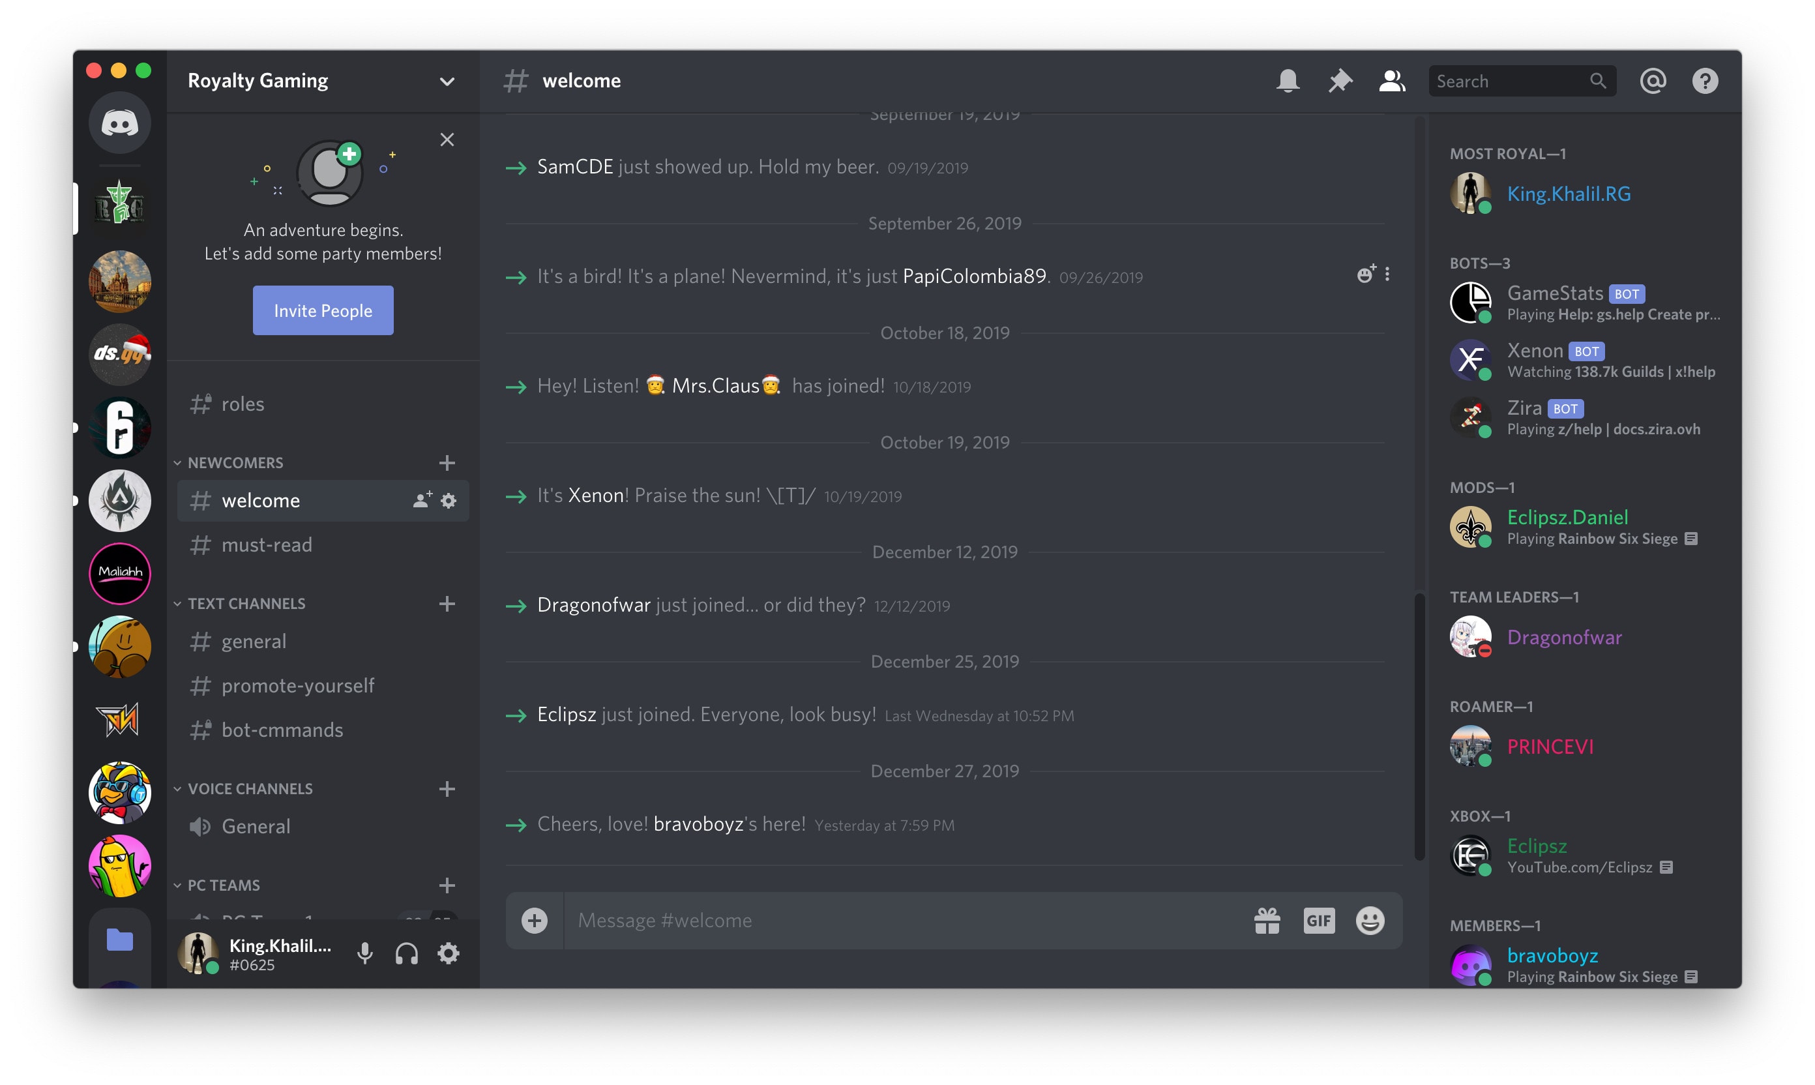Click the Search field
Screen dimensions: 1815x1085
[1506, 80]
